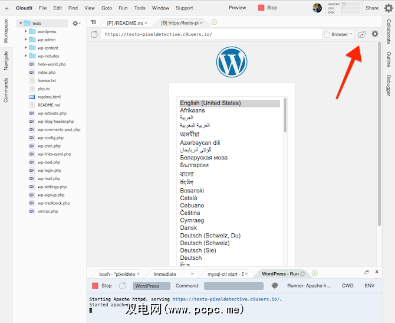Open the Debugger side panel
Image resolution: width=395 pixels, height=323 pixels.
(x=389, y=85)
